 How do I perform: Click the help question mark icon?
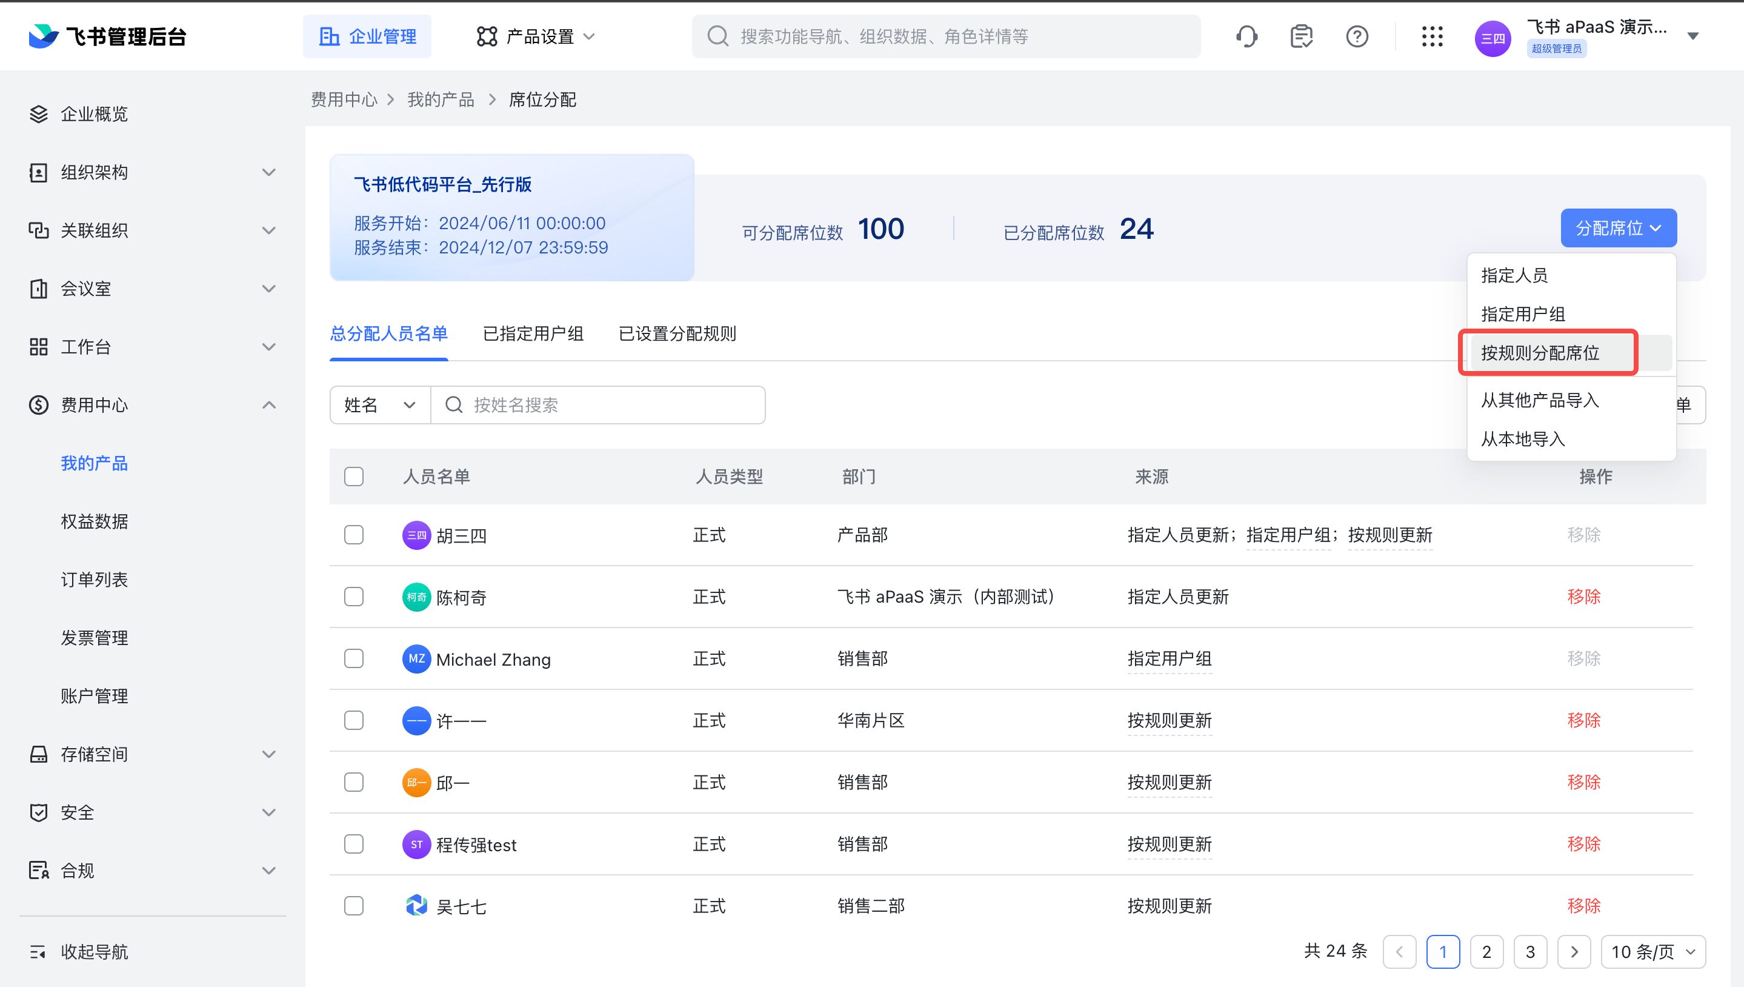click(1357, 36)
